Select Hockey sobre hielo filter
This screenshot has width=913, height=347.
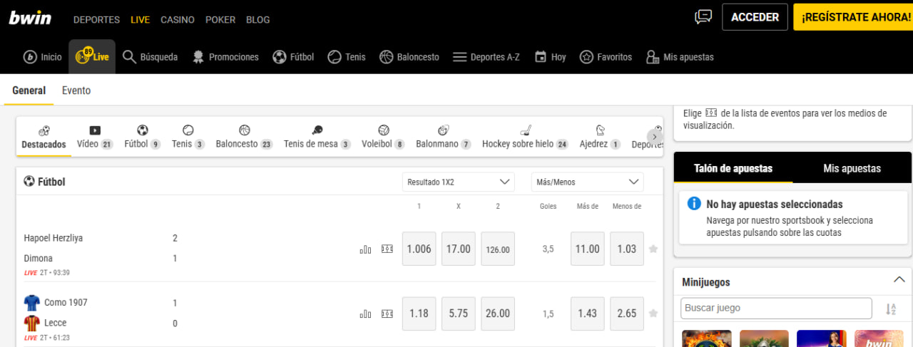(x=526, y=138)
